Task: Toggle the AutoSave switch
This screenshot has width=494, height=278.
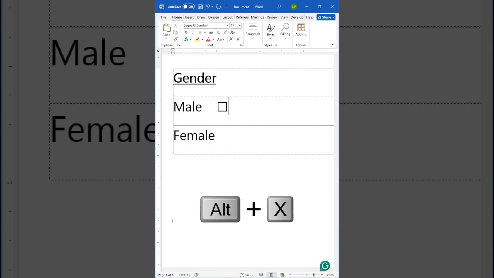Action: pos(189,7)
